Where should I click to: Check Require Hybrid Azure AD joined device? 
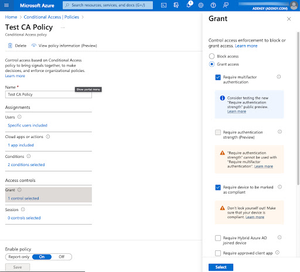(x=218, y=238)
